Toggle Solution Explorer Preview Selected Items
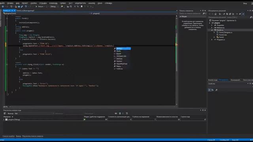 (x=243, y=14)
